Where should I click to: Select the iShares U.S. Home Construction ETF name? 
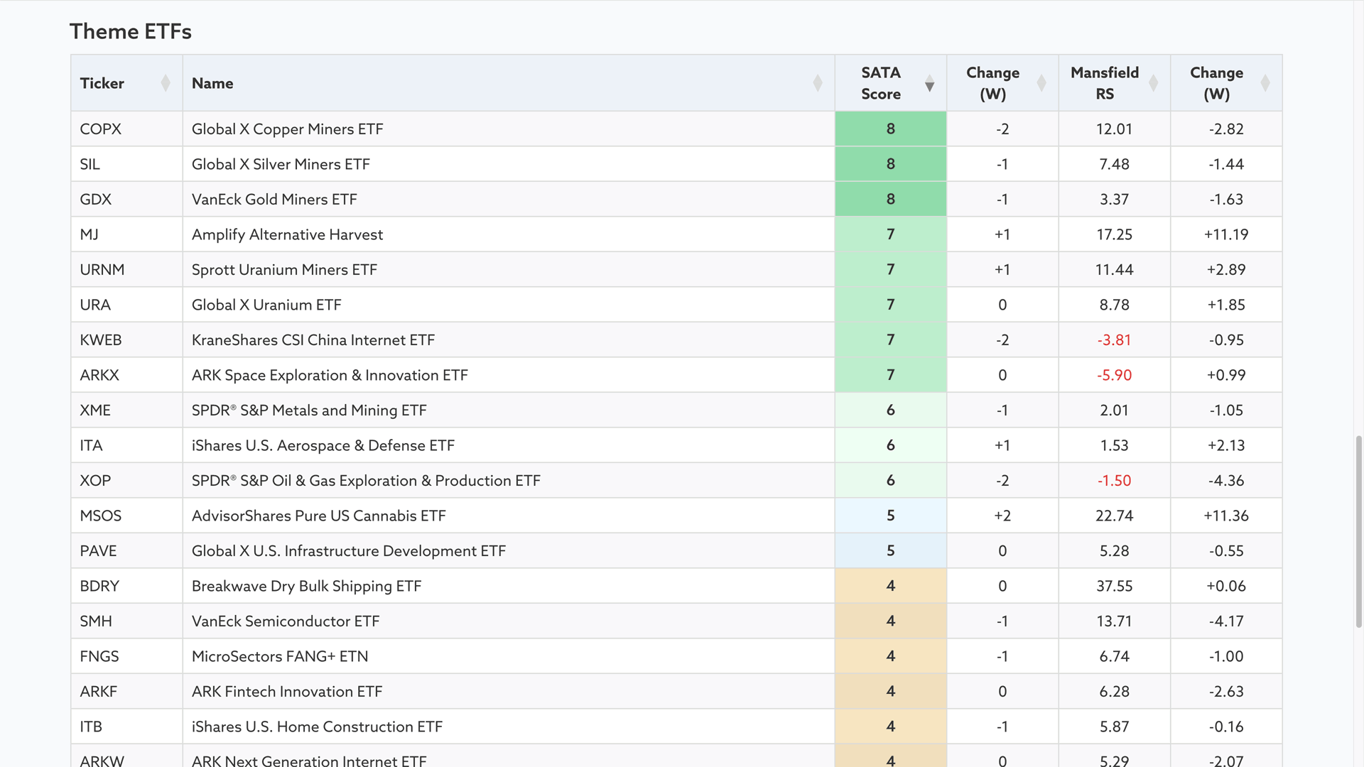tap(317, 727)
